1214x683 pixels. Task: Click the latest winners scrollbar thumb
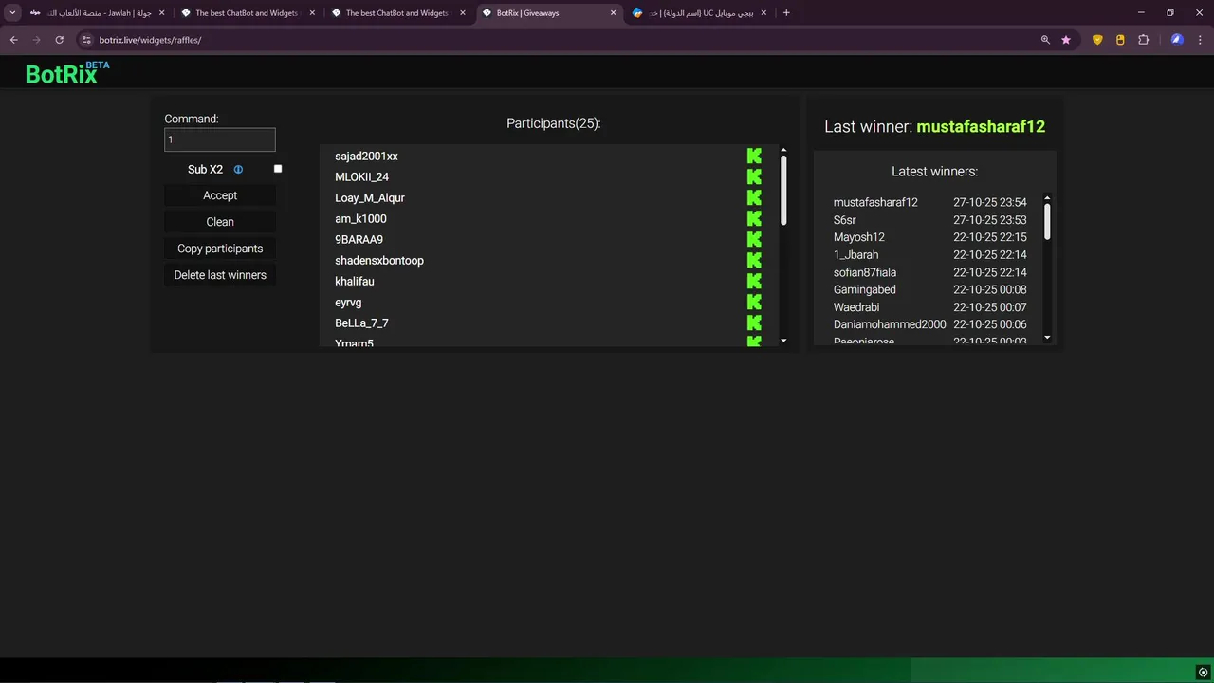point(1047,221)
